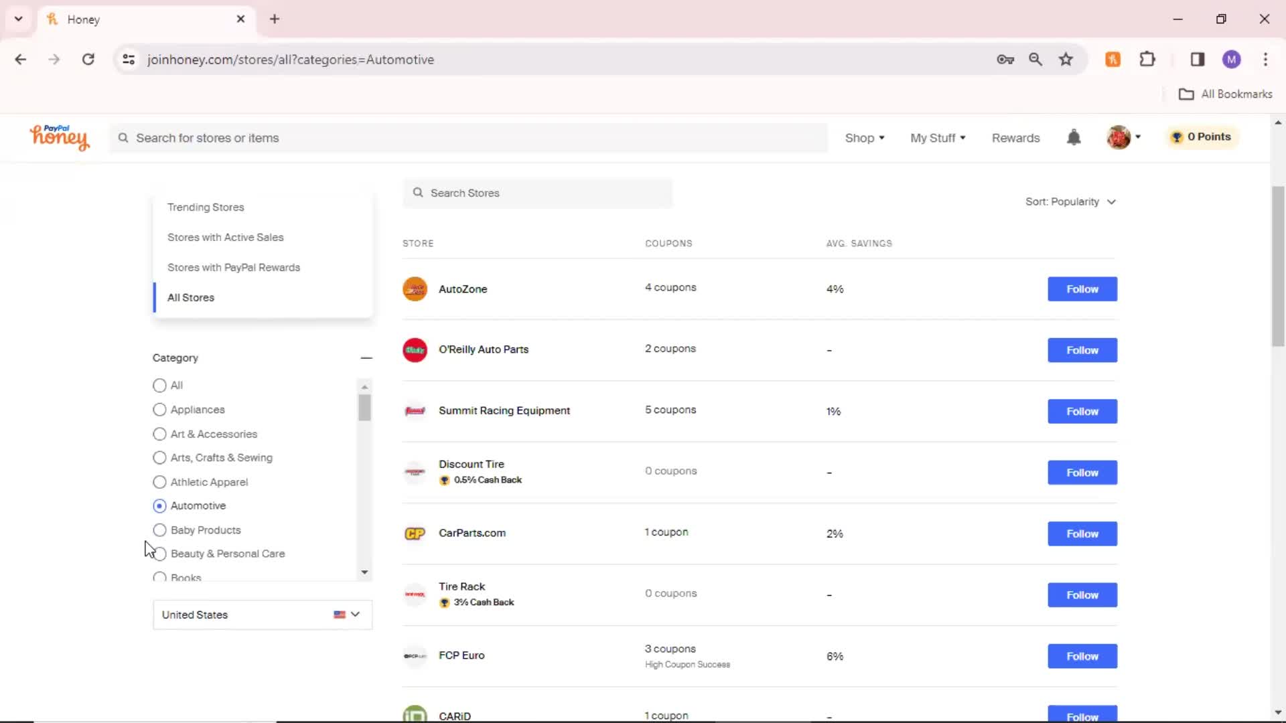The image size is (1286, 723).
Task: Open the My Stuff menu
Action: point(938,138)
